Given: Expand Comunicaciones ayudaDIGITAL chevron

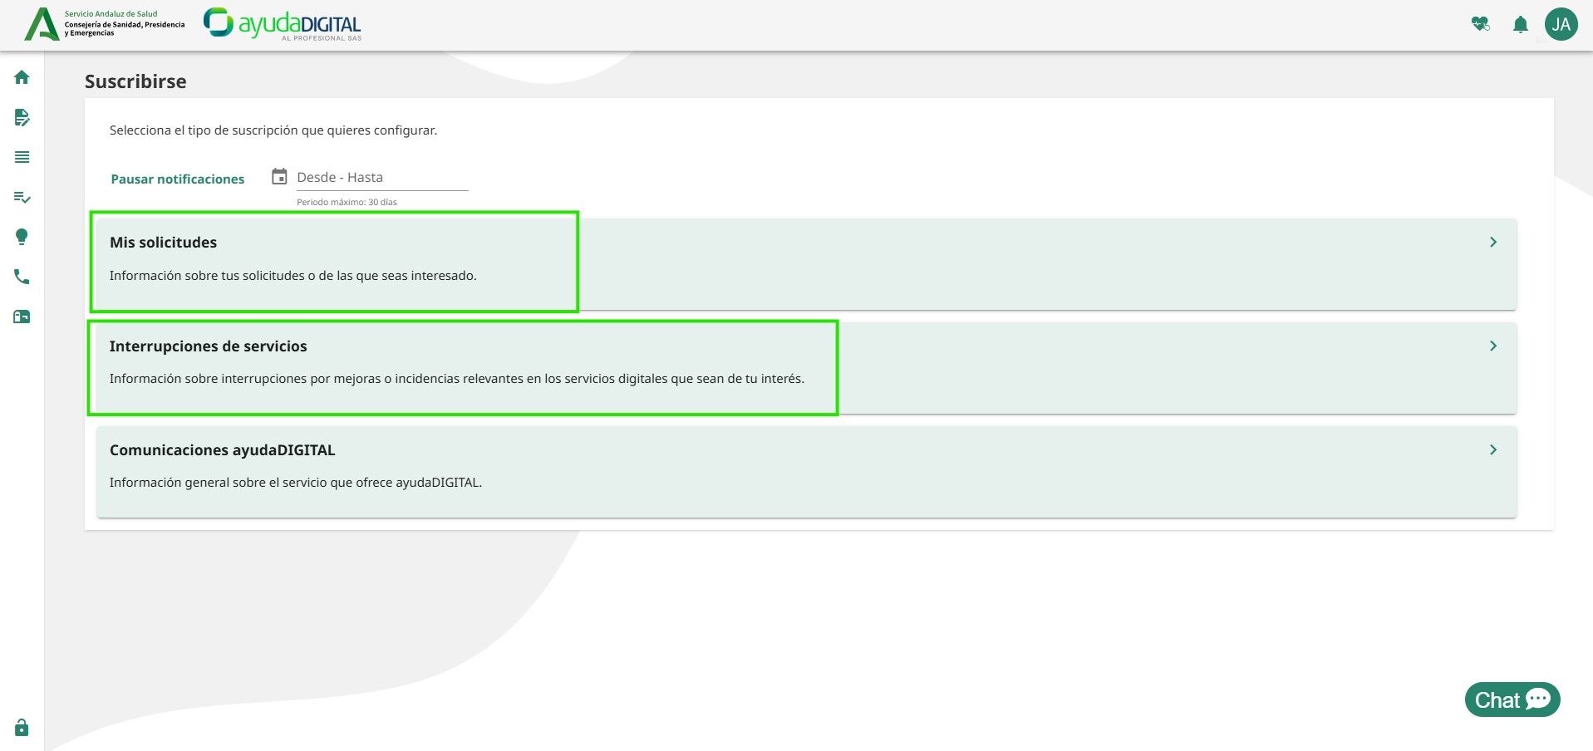Looking at the screenshot, I should [1493, 449].
